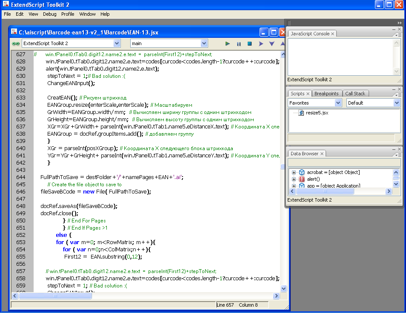
Task: Open the main engine dropdown
Action: point(204,43)
